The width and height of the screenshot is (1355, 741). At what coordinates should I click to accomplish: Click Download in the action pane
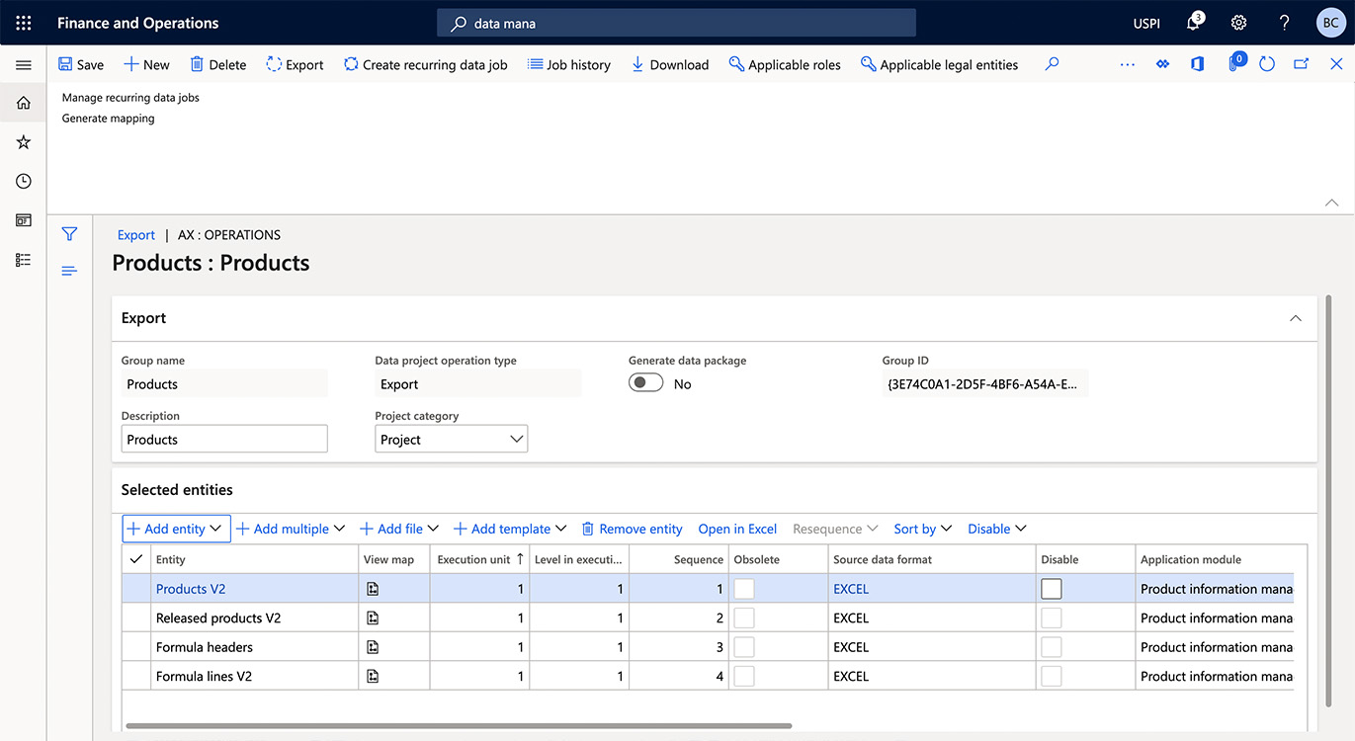click(670, 64)
